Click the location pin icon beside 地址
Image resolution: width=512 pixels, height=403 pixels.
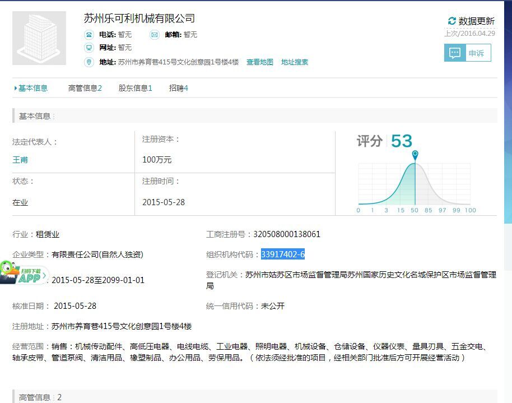tap(89, 62)
